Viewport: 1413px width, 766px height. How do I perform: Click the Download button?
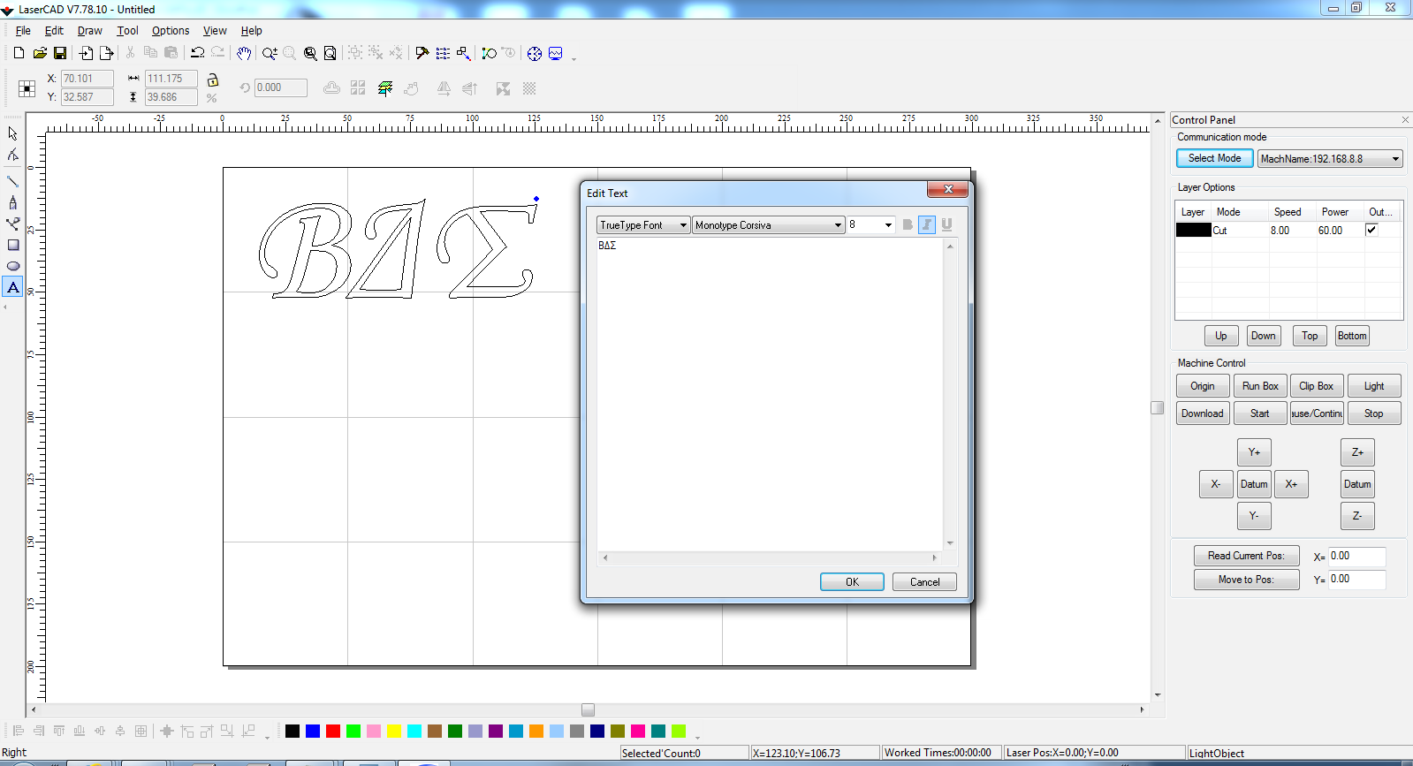coord(1203,413)
